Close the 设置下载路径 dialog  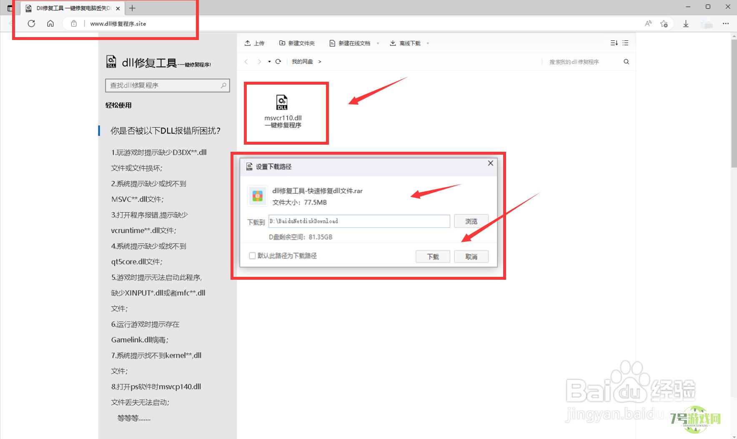tap(491, 163)
